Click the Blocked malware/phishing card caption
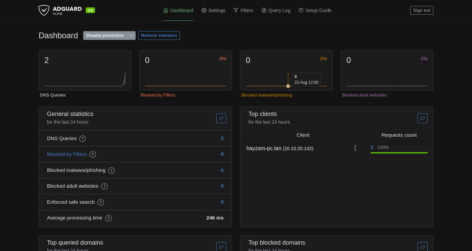This screenshot has height=251, width=472. click(267, 95)
